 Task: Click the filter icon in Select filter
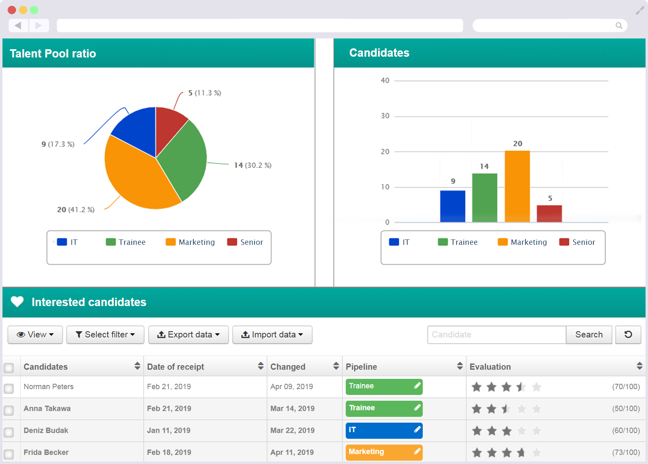(x=79, y=335)
